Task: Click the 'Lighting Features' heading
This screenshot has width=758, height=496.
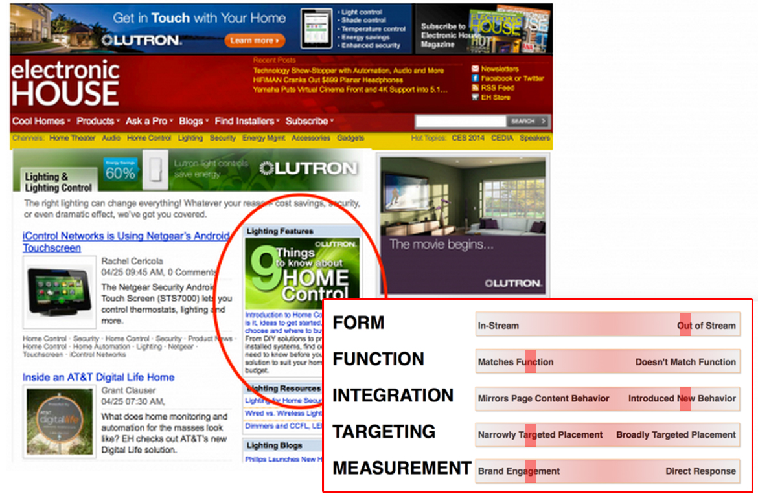Action: pyautogui.click(x=280, y=231)
